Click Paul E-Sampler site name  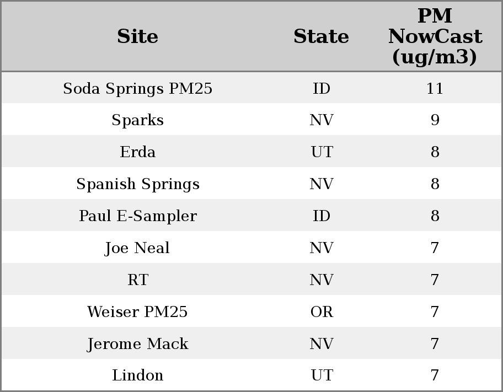click(137, 216)
